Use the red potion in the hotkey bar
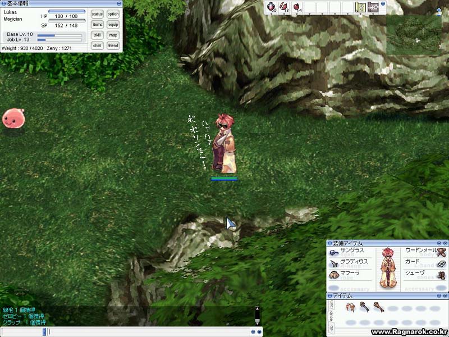The width and height of the screenshot is (449, 337). coord(270,7)
